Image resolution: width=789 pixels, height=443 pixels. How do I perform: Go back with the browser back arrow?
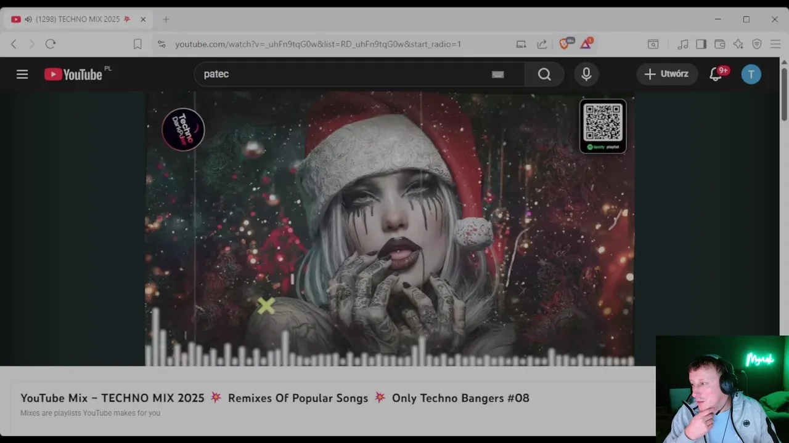14,44
